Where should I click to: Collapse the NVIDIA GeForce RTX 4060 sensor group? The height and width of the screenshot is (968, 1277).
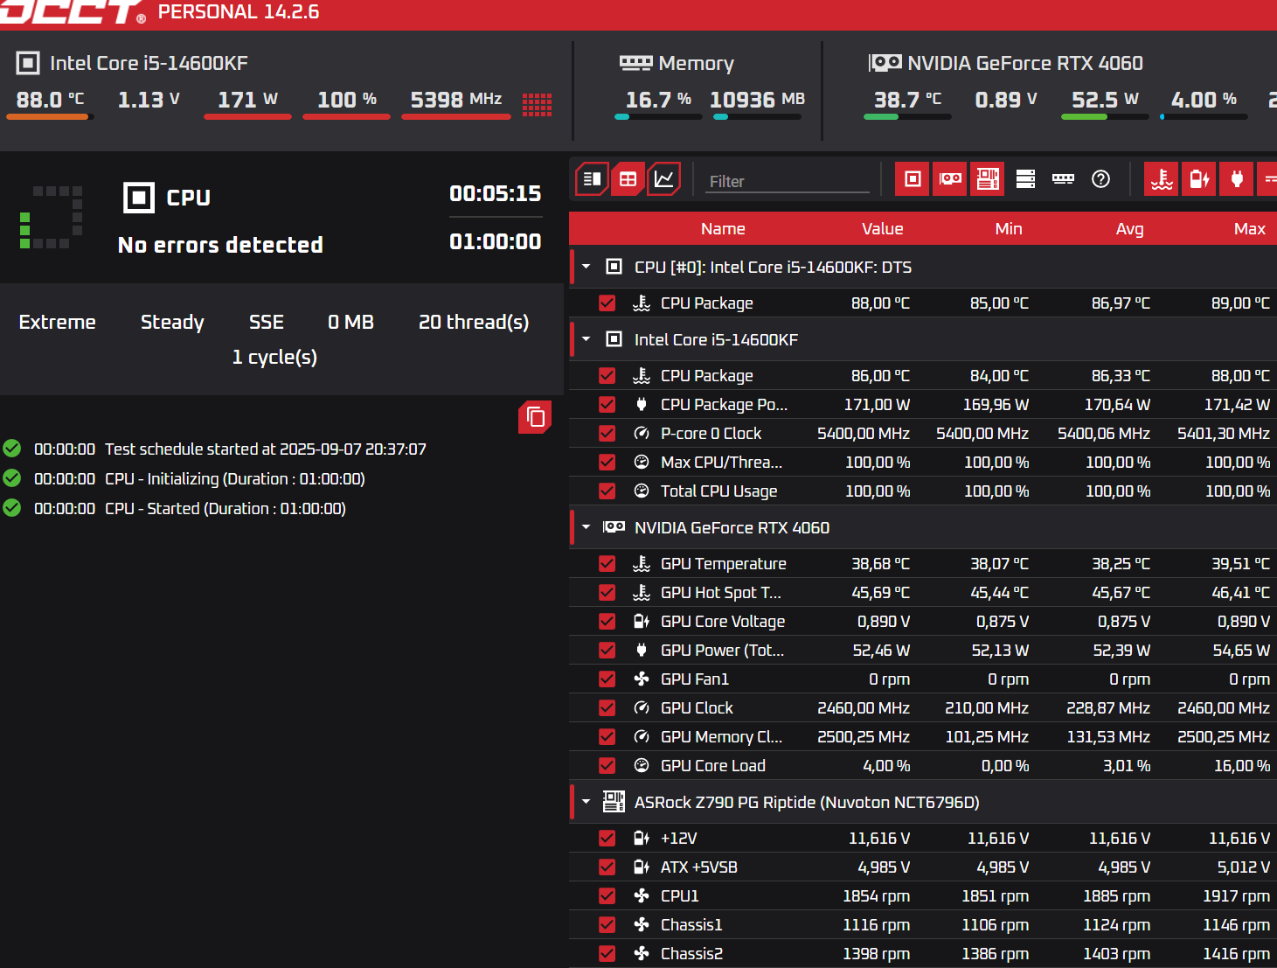click(586, 527)
